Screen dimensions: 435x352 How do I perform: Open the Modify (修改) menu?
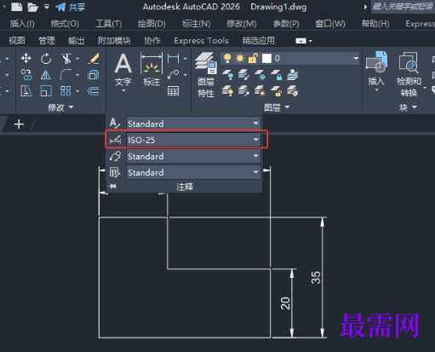[x=242, y=24]
